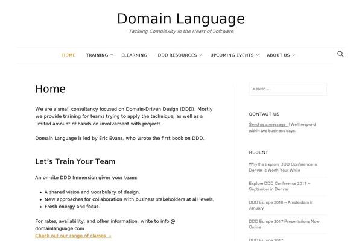Screen dimensions: 362x241
Task: Open the eLearning menu item
Action: point(135,55)
